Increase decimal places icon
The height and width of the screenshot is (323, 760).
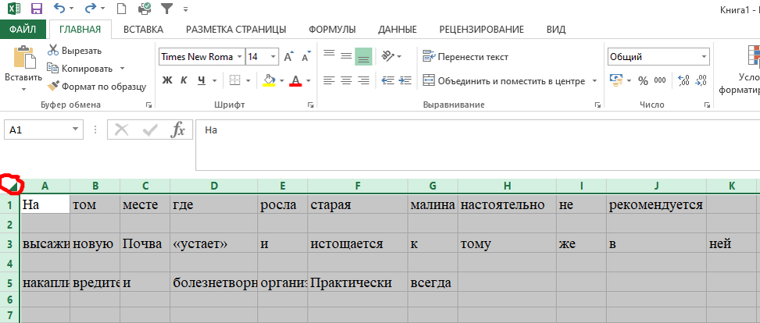pos(683,80)
